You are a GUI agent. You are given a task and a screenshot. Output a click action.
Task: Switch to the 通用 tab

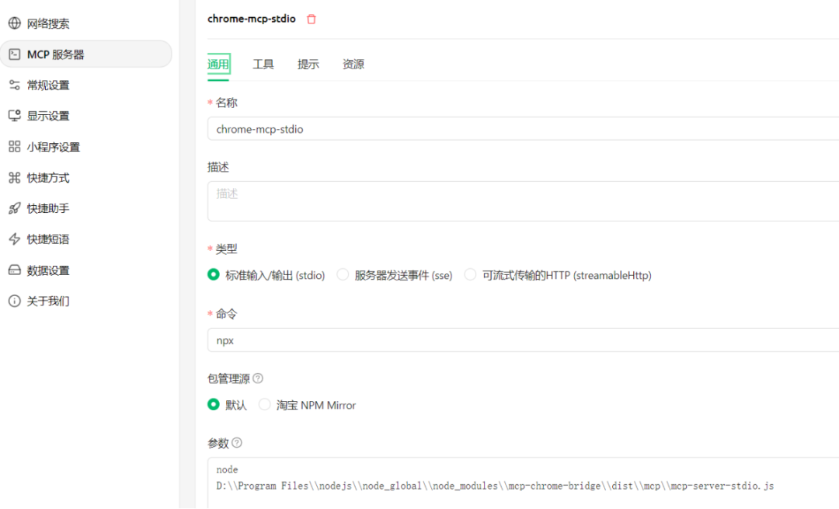pos(218,64)
